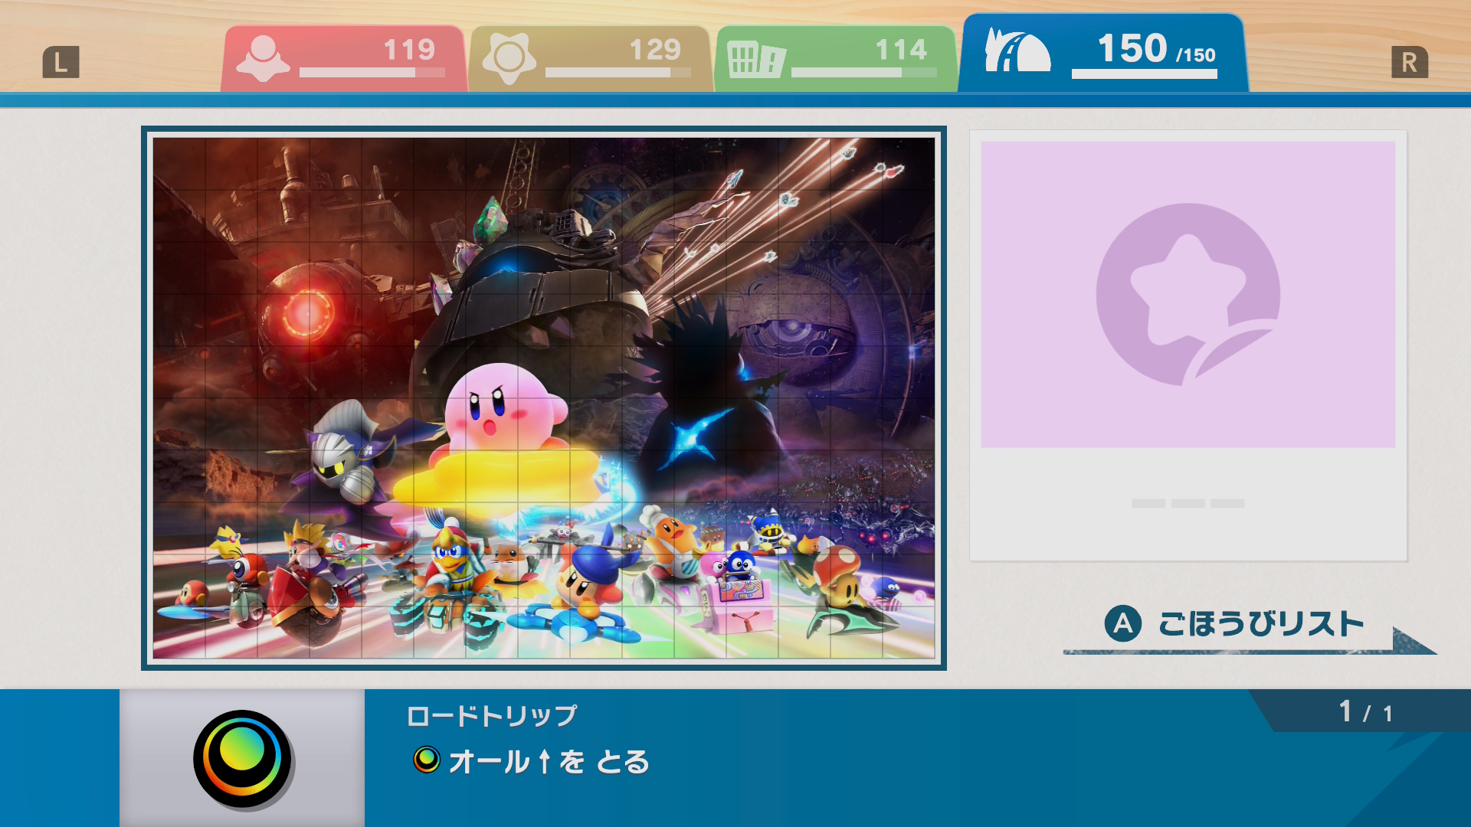Click the city buildings icon in green tab
Viewport: 1471px width, 827px height.
pos(755,60)
